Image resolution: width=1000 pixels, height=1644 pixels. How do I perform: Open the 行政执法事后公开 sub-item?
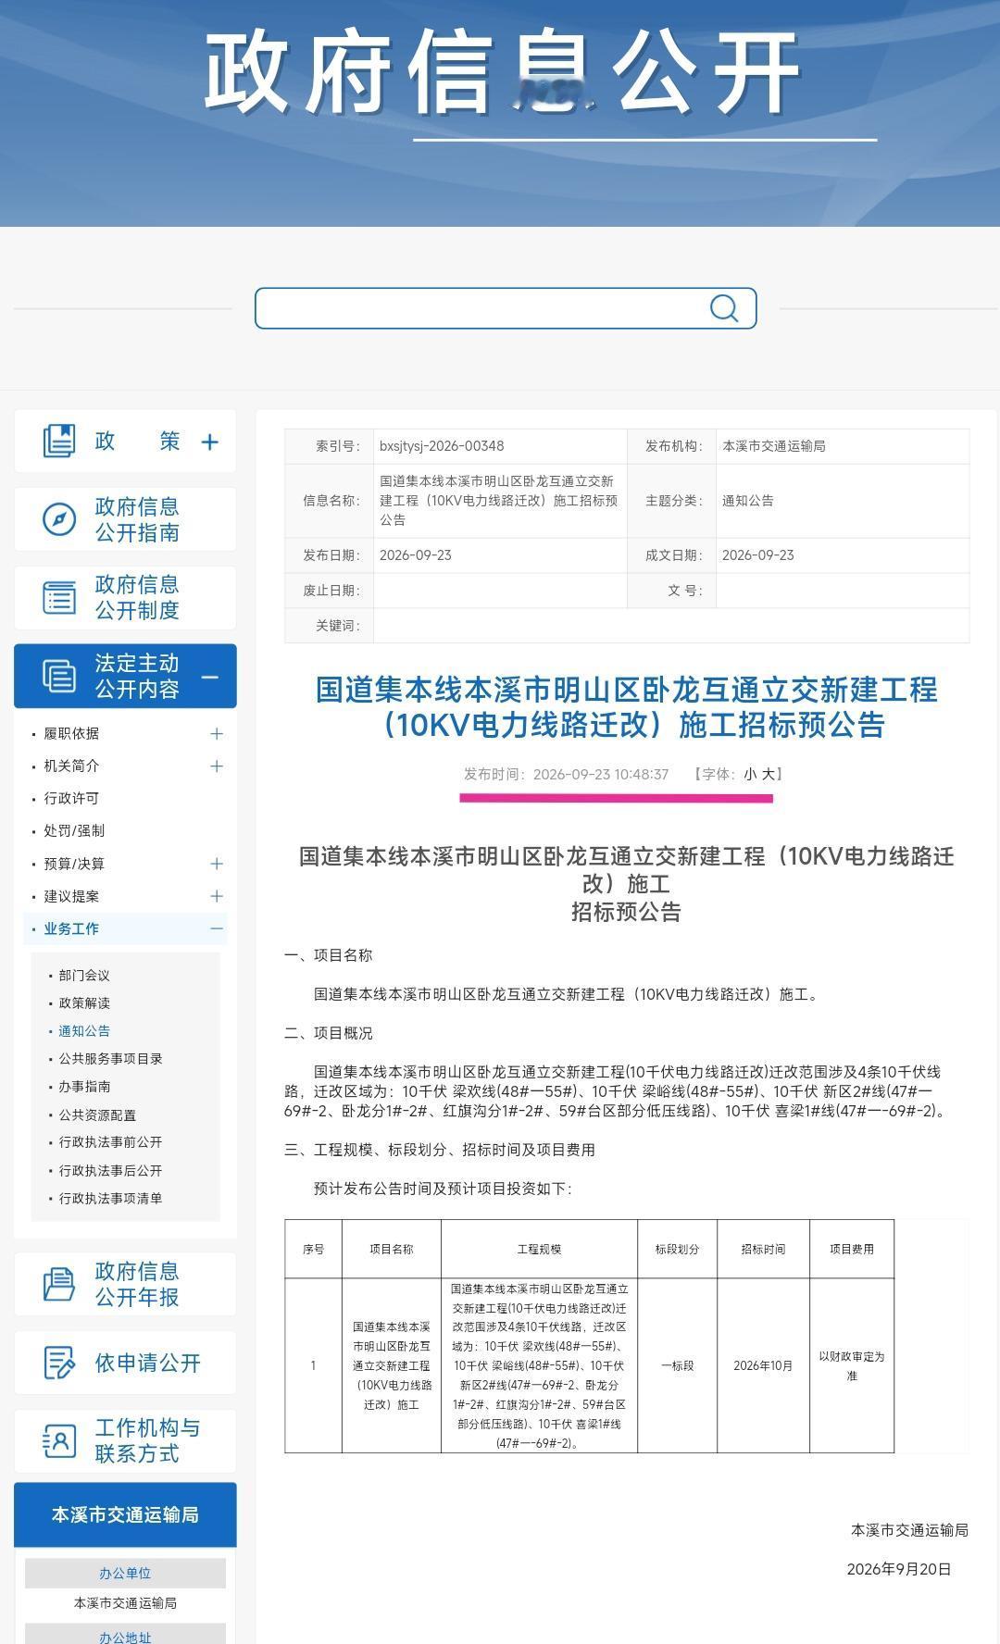[x=110, y=1171]
